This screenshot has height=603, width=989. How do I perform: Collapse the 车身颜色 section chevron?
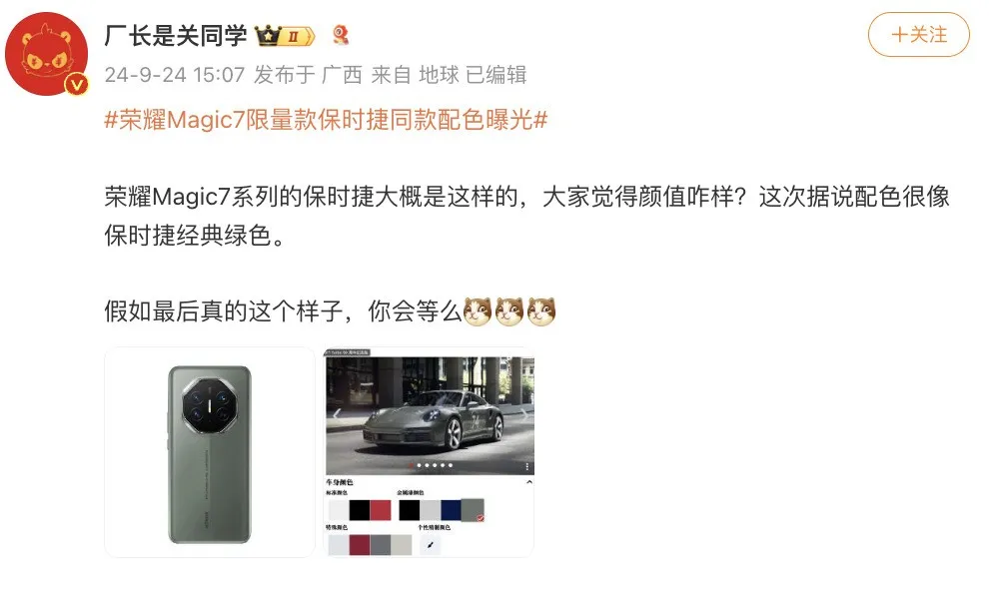tap(529, 482)
